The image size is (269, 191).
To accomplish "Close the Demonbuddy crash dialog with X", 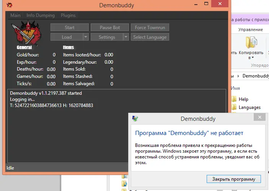I will pyautogui.click(x=260, y=117).
